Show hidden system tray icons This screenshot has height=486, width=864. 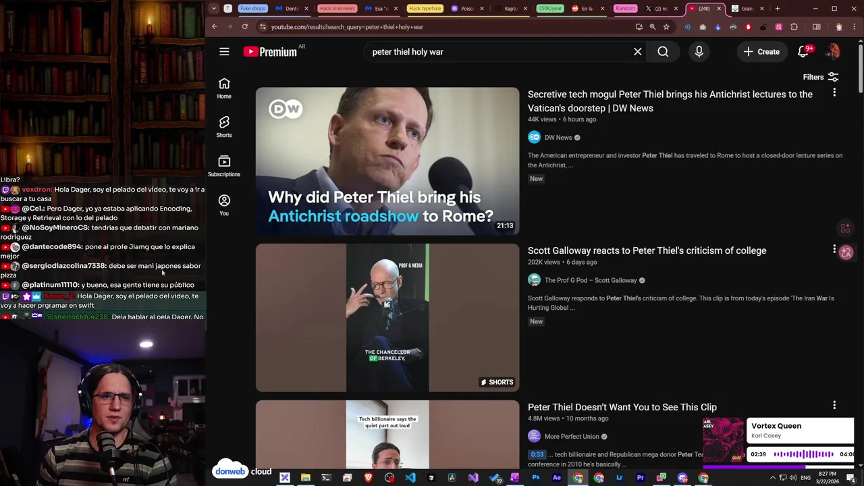tap(773, 478)
